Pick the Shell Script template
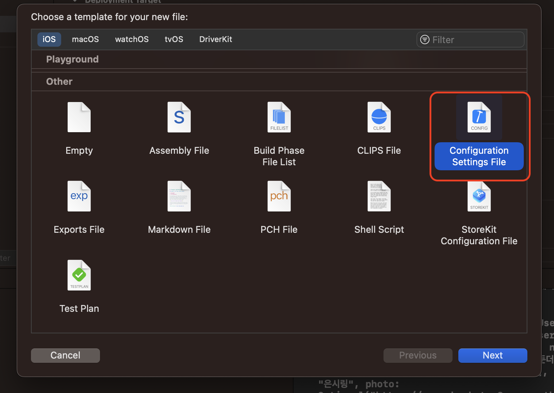The image size is (554, 393). click(379, 208)
